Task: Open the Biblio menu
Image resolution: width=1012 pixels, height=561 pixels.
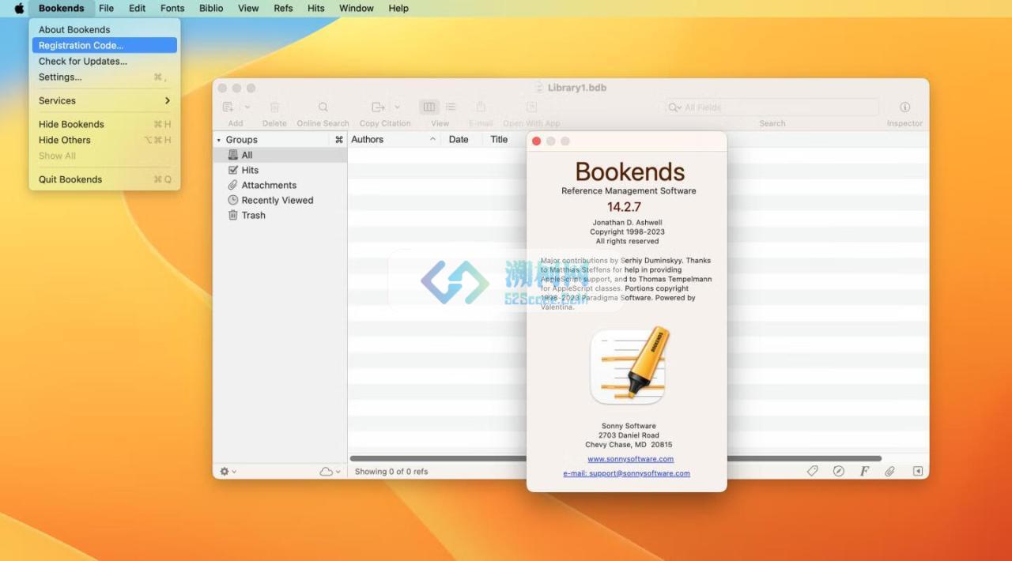Action: coord(211,8)
